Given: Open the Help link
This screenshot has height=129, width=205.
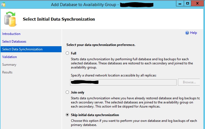Looking at the screenshot, I should 193,33.
